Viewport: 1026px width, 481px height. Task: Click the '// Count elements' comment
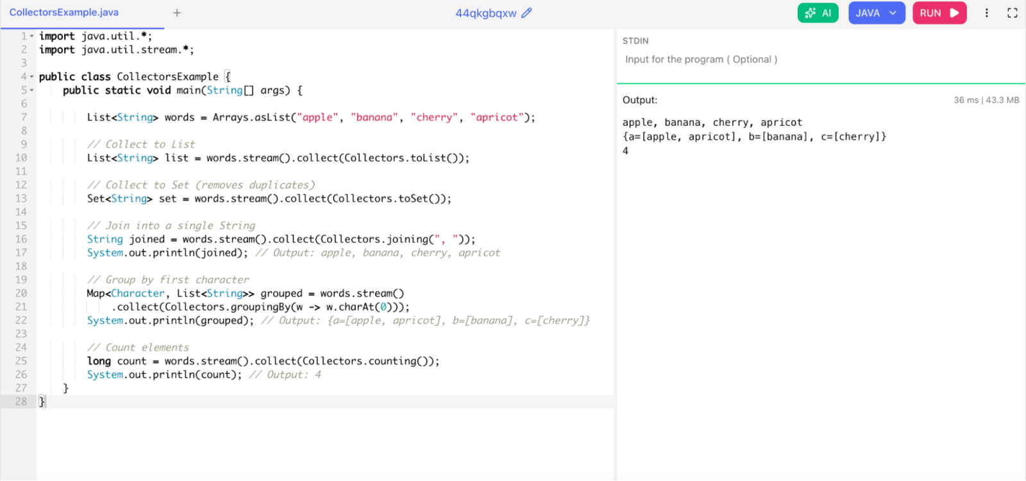pos(138,348)
